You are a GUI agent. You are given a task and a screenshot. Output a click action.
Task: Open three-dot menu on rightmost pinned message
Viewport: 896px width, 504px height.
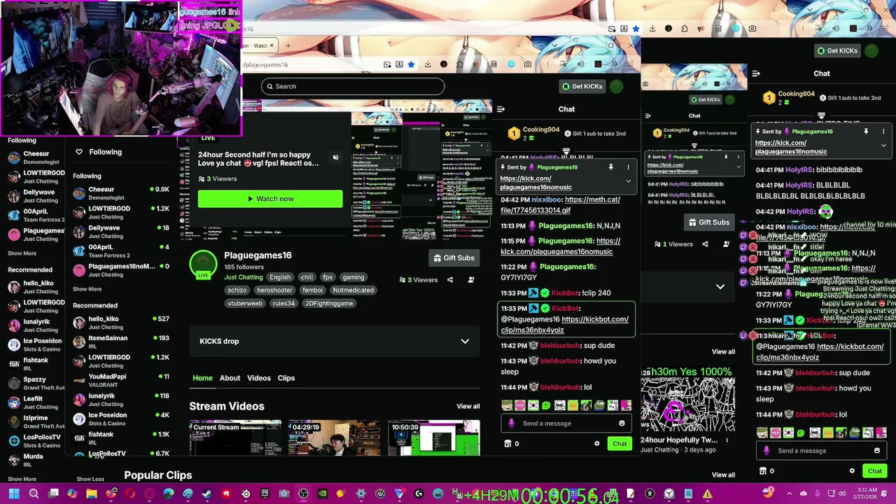883,132
